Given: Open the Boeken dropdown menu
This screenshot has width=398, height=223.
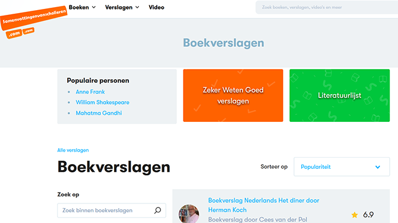Looking at the screenshot, I should pos(82,7).
